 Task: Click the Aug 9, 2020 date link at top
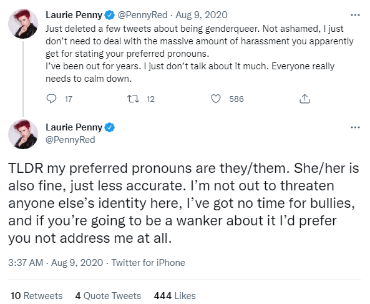click(x=202, y=15)
